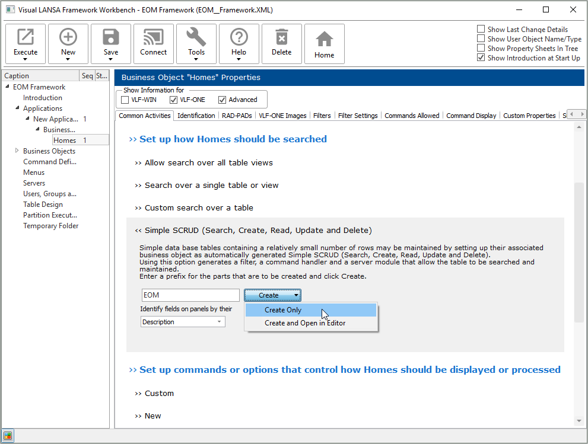Expand the Business Objects tree node

(x=17, y=151)
